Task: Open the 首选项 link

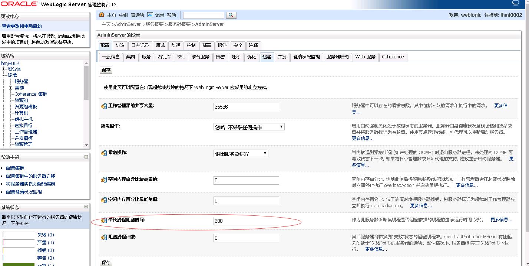Action: point(138,15)
